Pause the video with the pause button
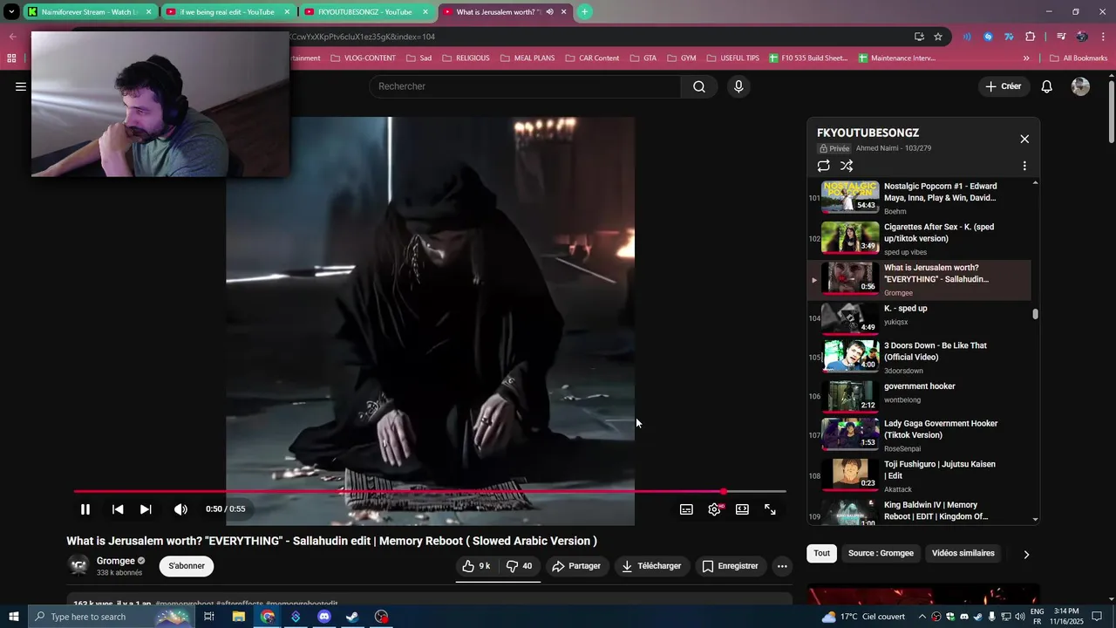The width and height of the screenshot is (1116, 628). click(x=85, y=509)
